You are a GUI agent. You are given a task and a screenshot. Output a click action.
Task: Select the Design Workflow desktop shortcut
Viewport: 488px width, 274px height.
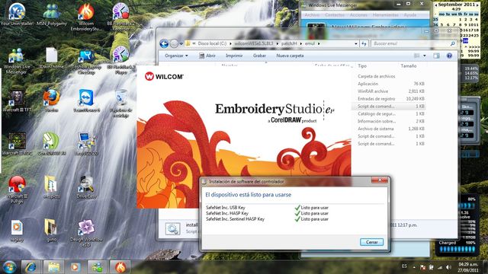[86, 233]
